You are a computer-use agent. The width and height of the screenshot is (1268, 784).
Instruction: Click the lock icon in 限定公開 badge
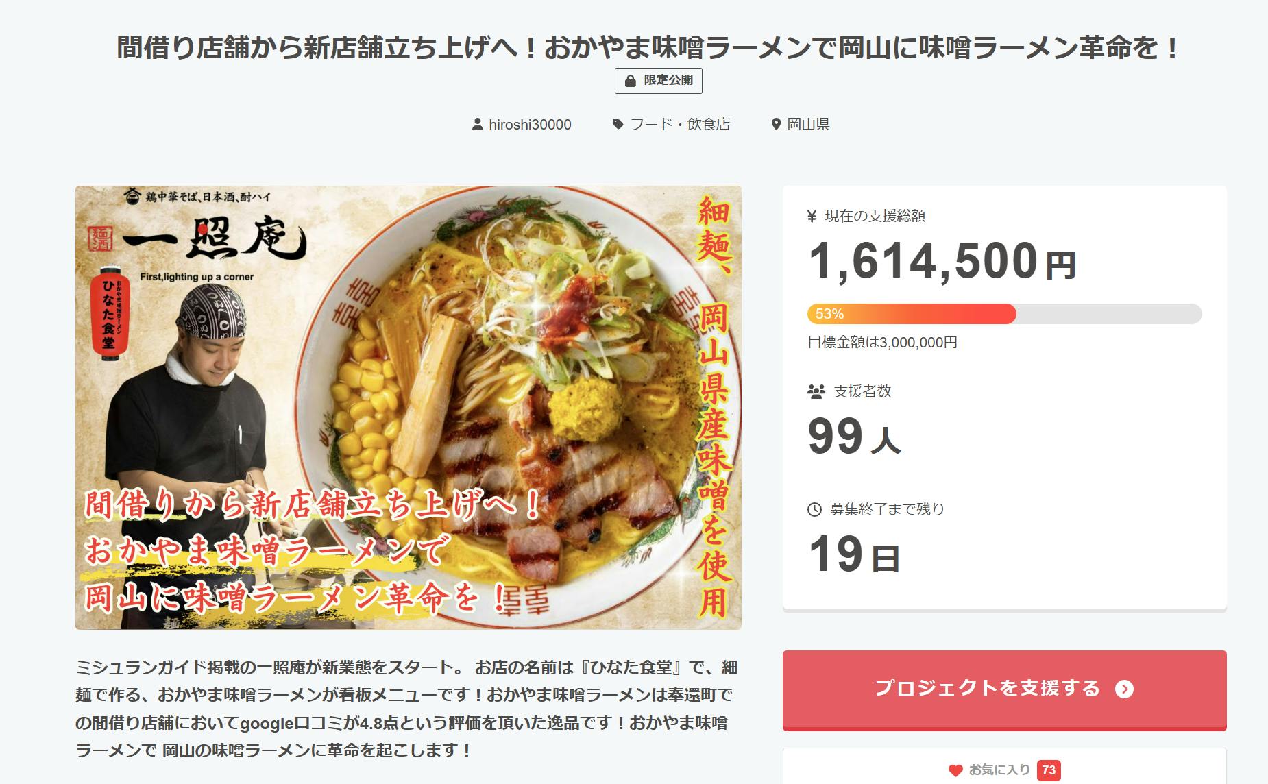point(630,81)
